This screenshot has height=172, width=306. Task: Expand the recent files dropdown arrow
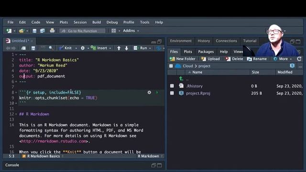[x=27, y=31]
